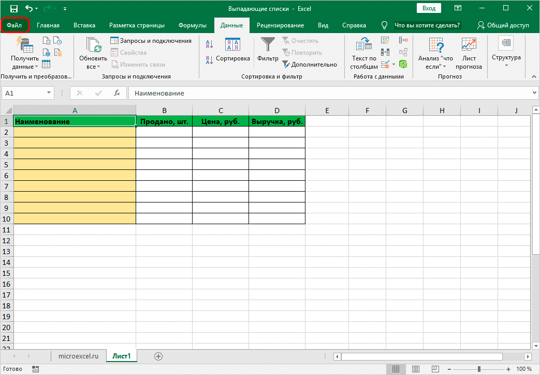Open the Файл tab
This screenshot has width=540, height=375.
tap(14, 25)
